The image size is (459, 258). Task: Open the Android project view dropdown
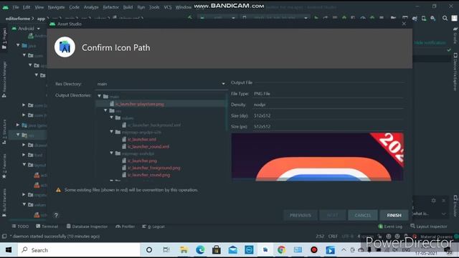pos(26,29)
